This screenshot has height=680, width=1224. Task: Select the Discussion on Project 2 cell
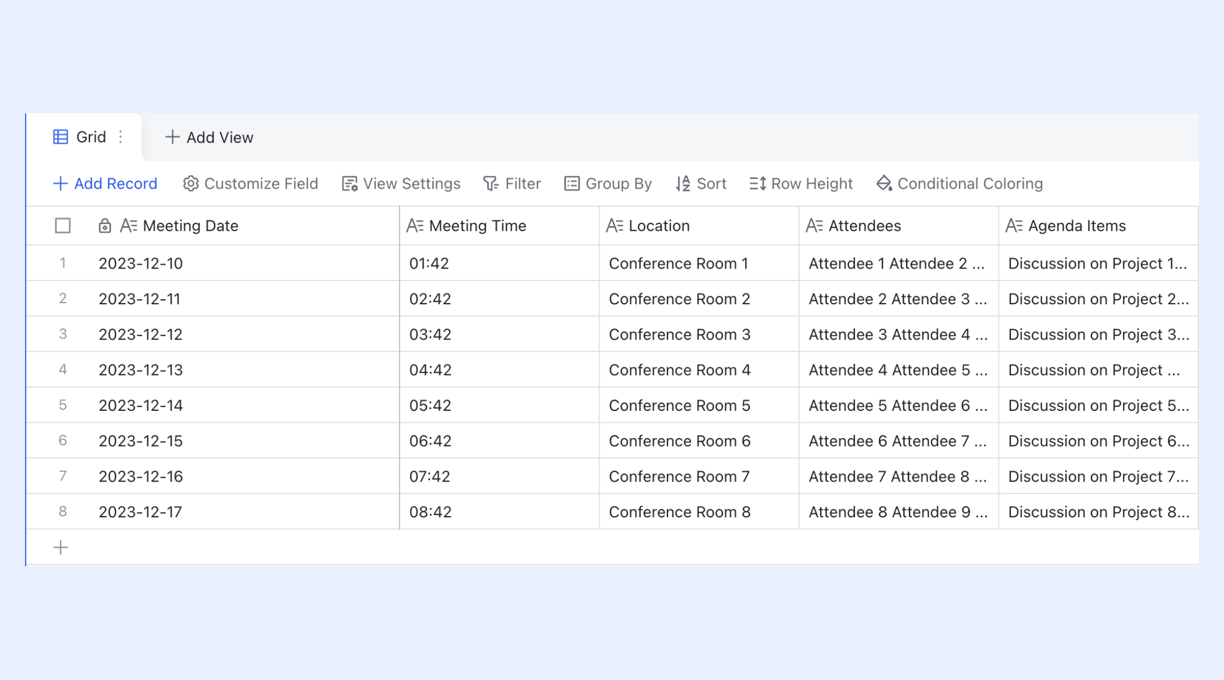pos(1098,299)
